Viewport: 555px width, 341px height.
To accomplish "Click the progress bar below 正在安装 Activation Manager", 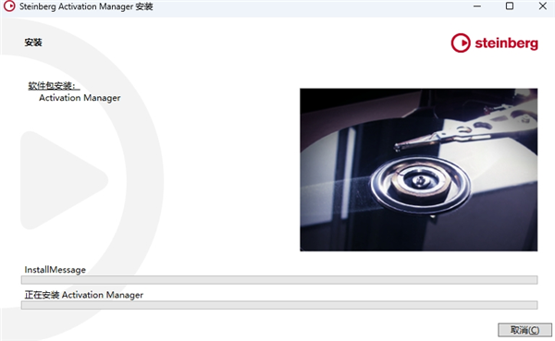I will coord(279,305).
